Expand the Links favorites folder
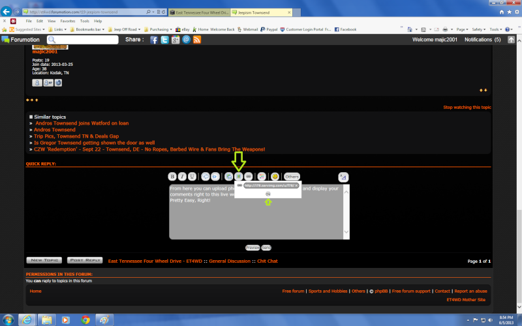The height and width of the screenshot is (326, 522). click(x=57, y=29)
